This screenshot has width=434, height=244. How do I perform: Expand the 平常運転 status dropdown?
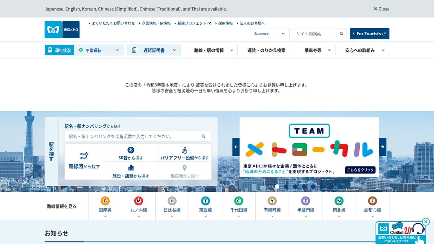click(99, 50)
